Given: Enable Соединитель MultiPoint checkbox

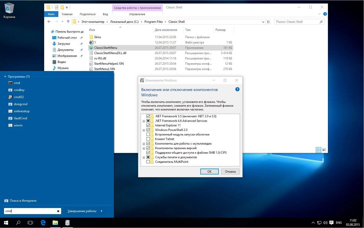Looking at the screenshot, I should [x=148, y=162].
